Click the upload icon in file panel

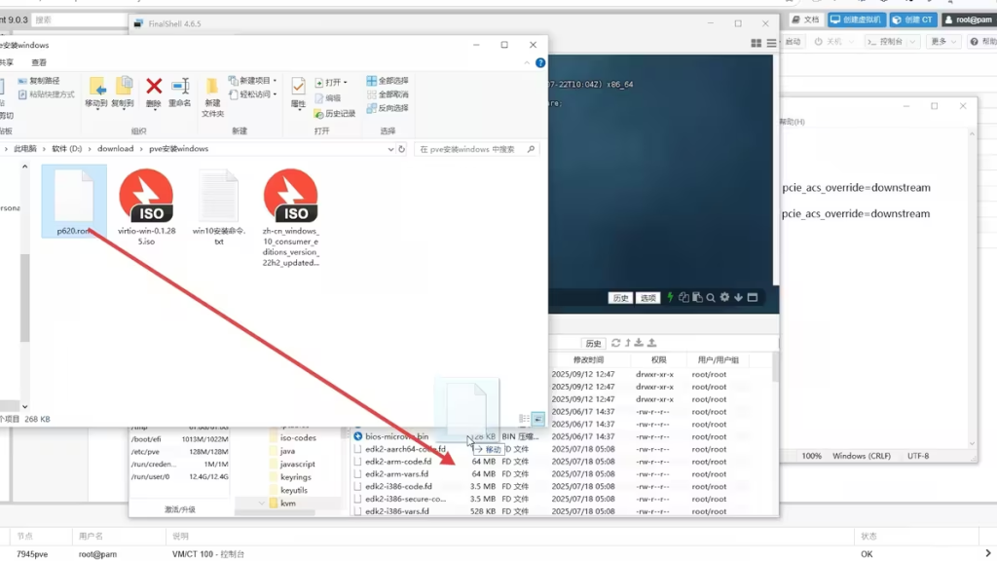coord(651,343)
